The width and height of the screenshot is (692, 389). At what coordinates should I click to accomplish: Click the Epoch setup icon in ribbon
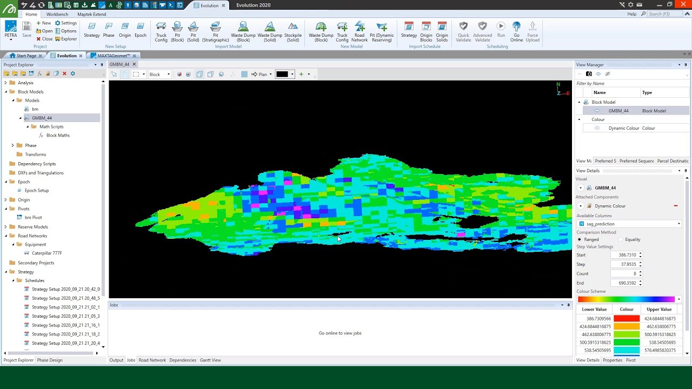pyautogui.click(x=141, y=30)
